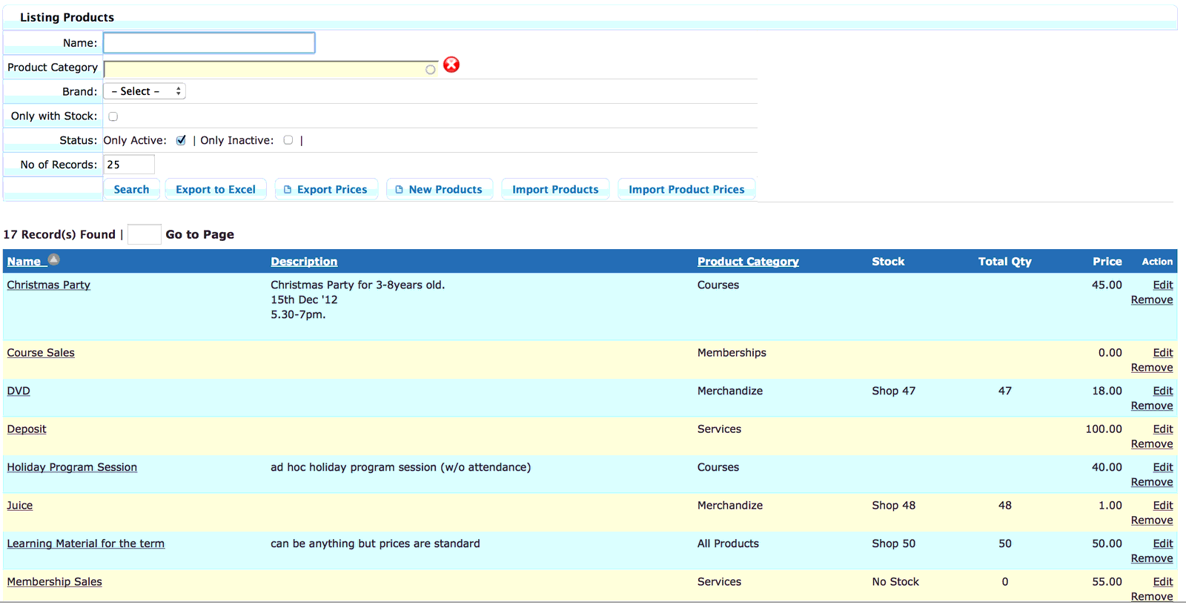Viewport: 1186px width, 605px height.
Task: Open the Course Sales product
Action: click(41, 353)
